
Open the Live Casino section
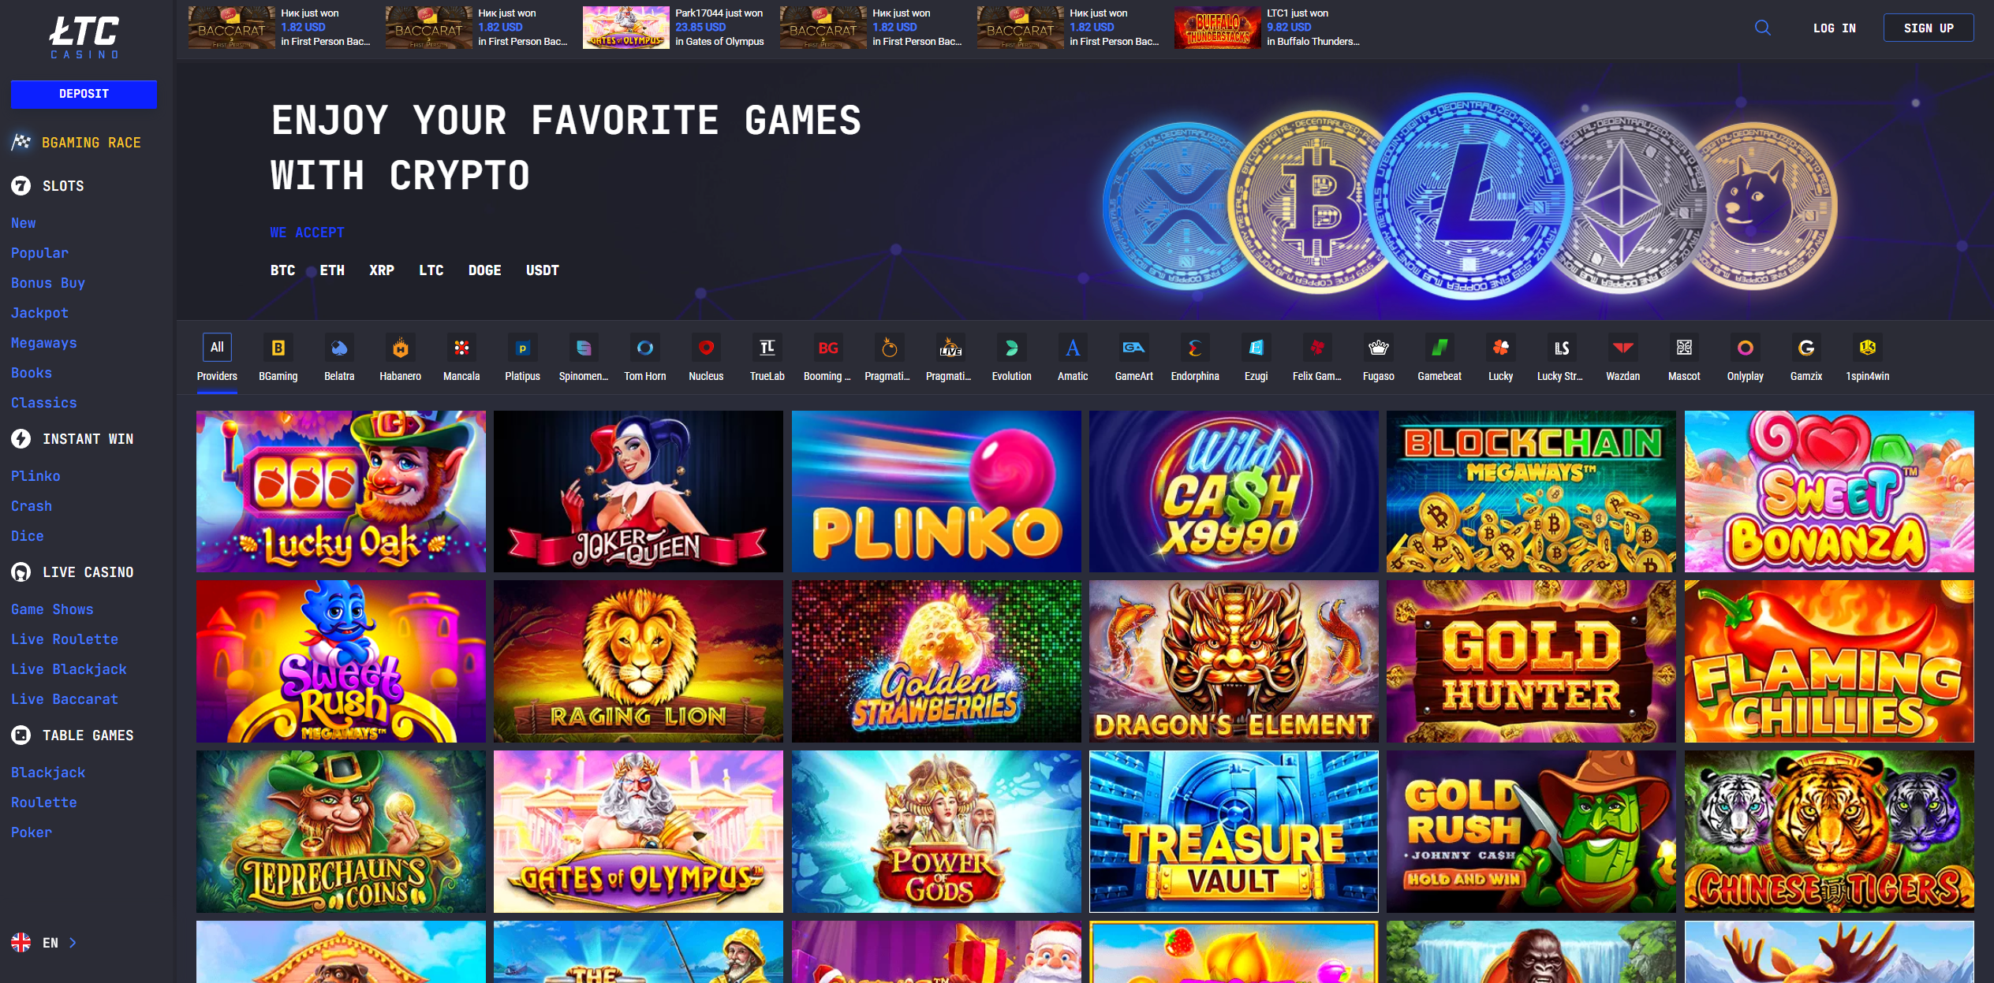click(x=88, y=572)
